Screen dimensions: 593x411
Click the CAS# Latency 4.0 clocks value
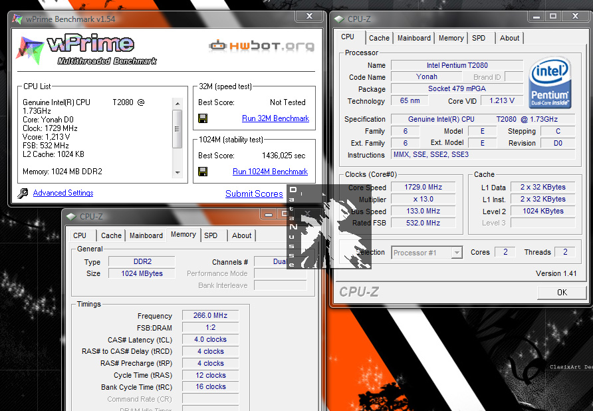(x=210, y=339)
